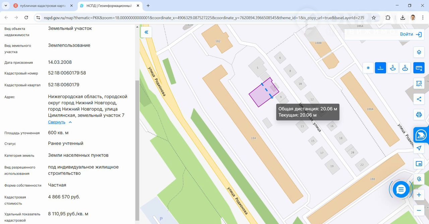Open the map layers panel
Image resolution: width=429 pixels, height=224 pixels.
(x=419, y=52)
